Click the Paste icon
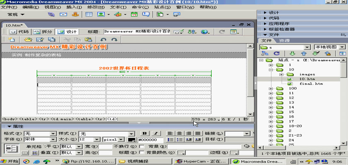The image size is (348, 165). (x=88, y=40)
